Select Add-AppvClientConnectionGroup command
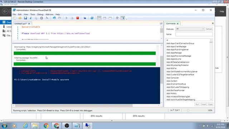Image resolution: width=229 pixels, height=129 pixels. coord(180,43)
